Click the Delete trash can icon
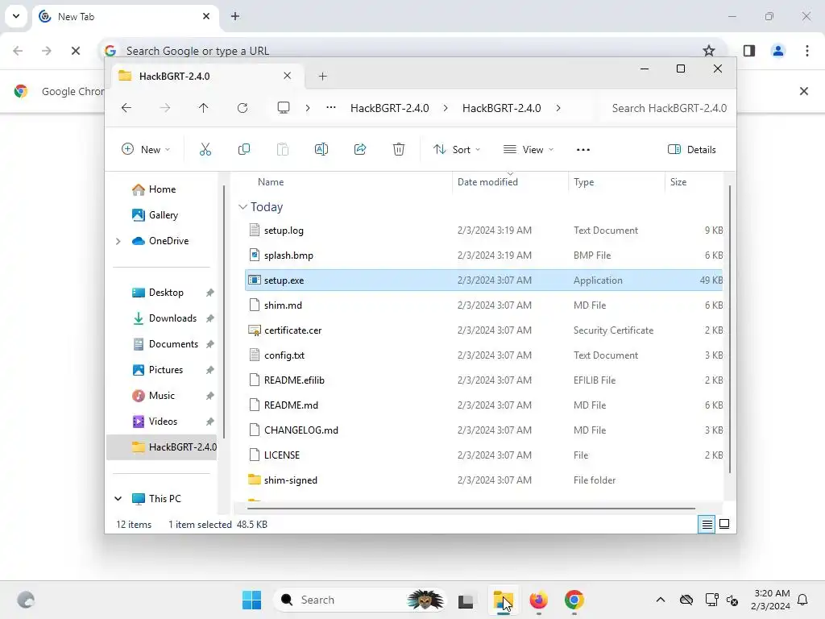This screenshot has width=825, height=619. point(399,149)
